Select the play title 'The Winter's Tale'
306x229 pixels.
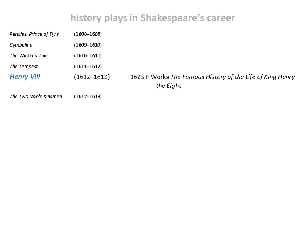click(x=29, y=56)
